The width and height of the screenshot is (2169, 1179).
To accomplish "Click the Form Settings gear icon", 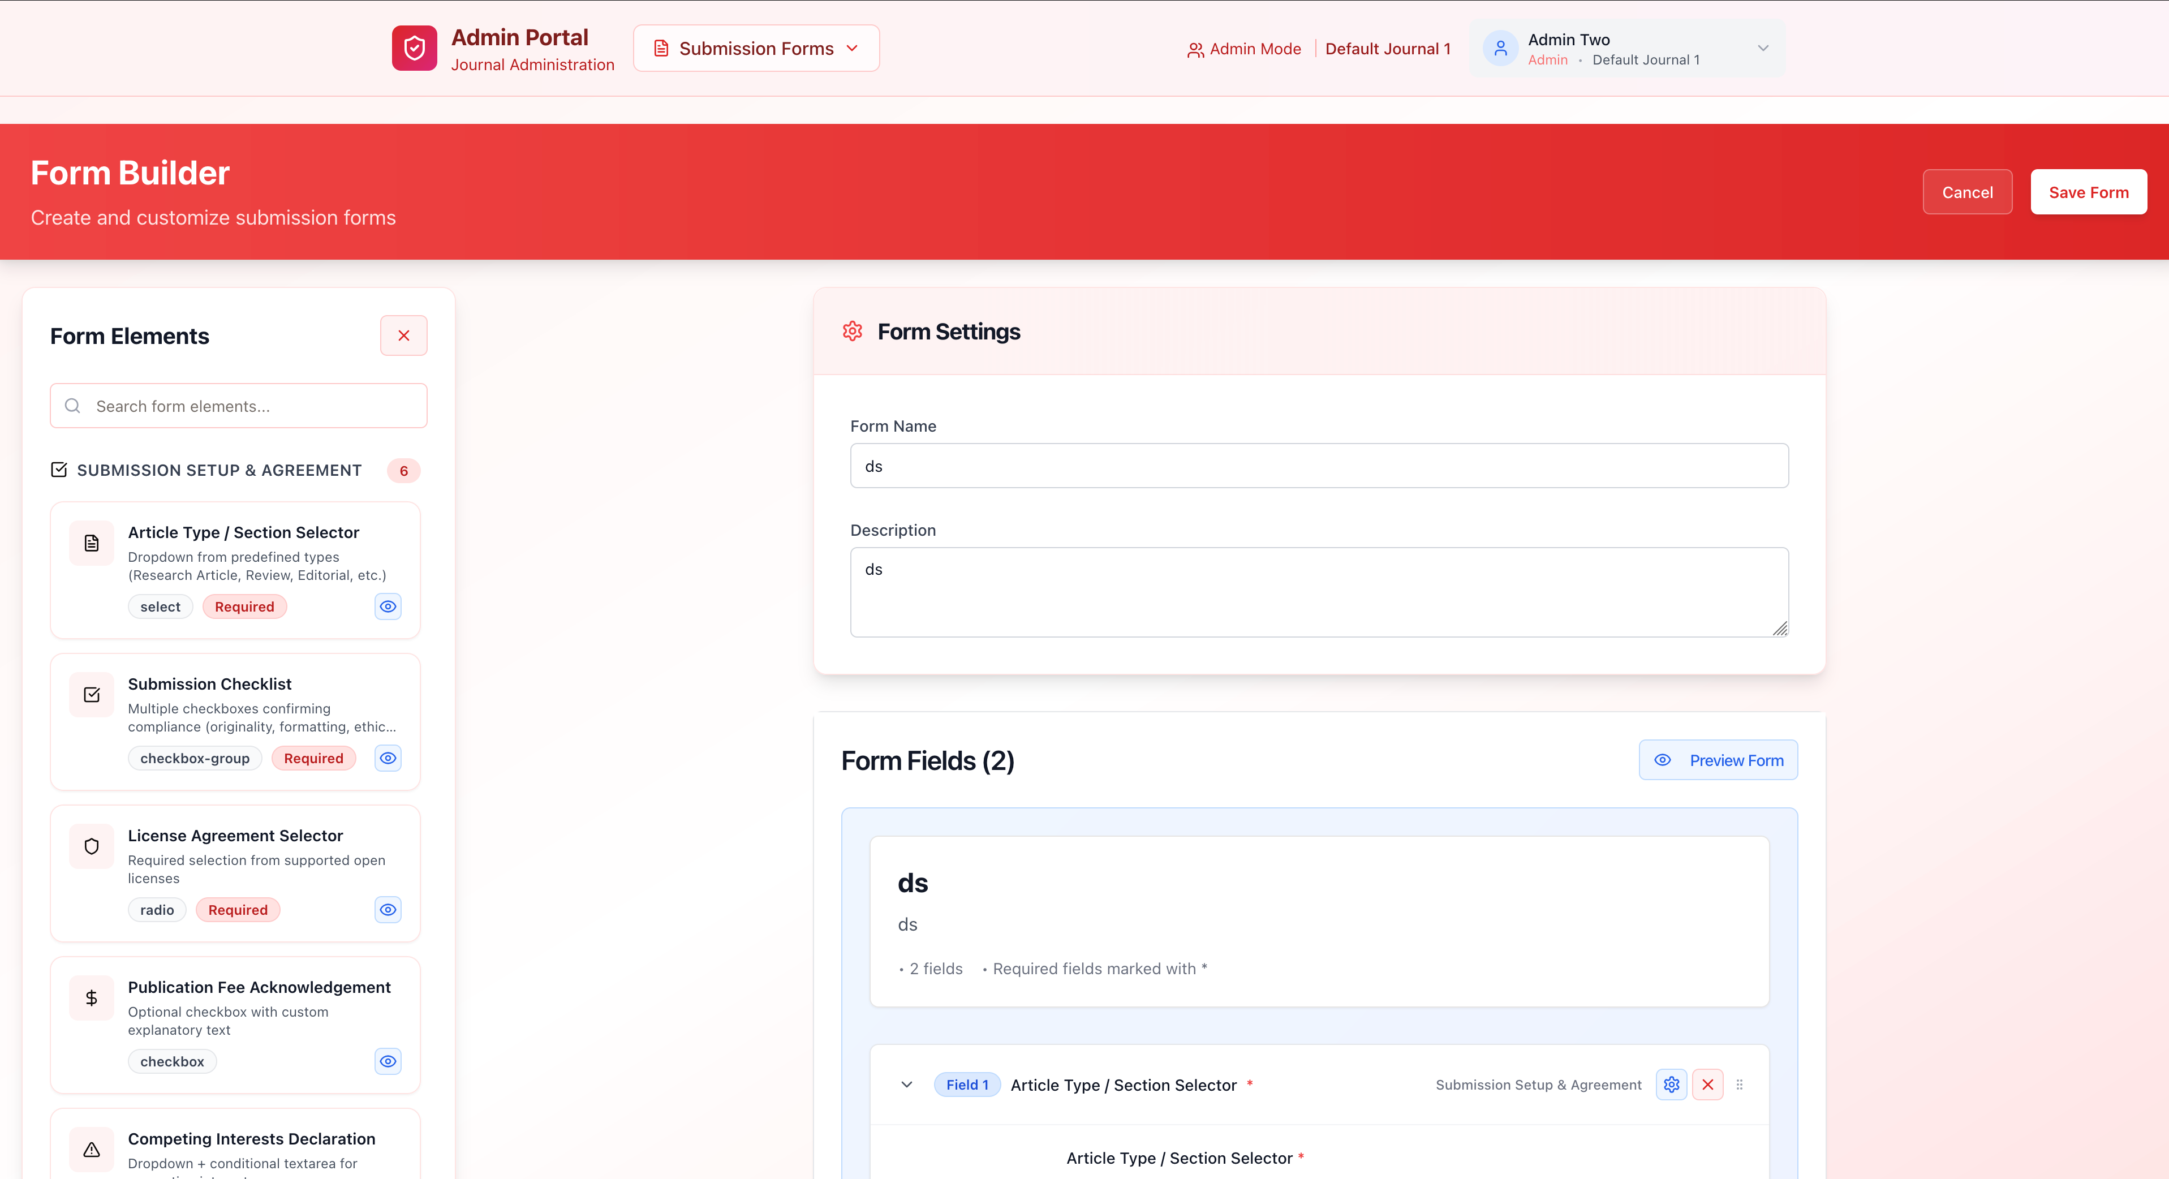I will [x=852, y=331].
